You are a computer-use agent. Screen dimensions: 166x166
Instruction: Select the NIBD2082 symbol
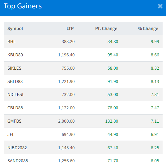17,148
